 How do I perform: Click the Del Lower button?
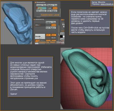41,11
